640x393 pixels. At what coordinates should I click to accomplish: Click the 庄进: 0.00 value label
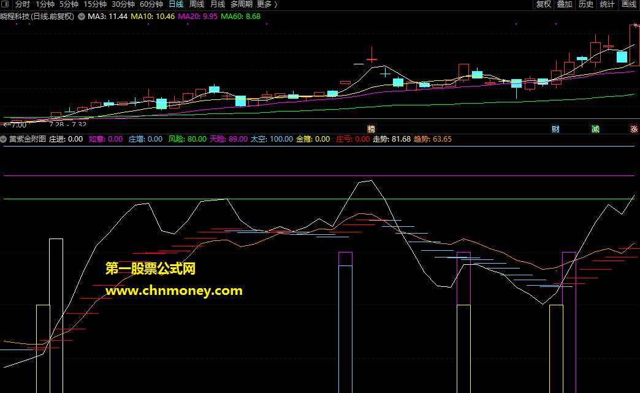click(66, 139)
